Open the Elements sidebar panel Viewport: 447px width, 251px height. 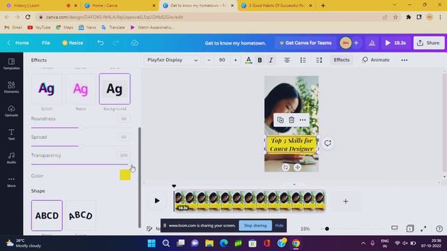coord(11,87)
